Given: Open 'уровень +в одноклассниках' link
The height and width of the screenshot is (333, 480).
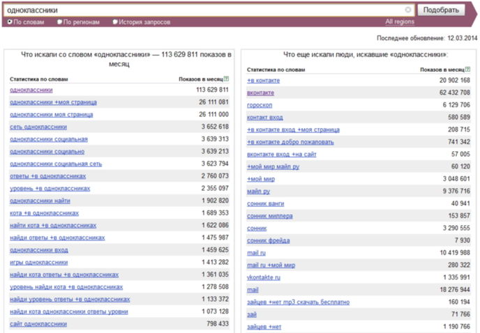Looking at the screenshot, I should 50,188.
